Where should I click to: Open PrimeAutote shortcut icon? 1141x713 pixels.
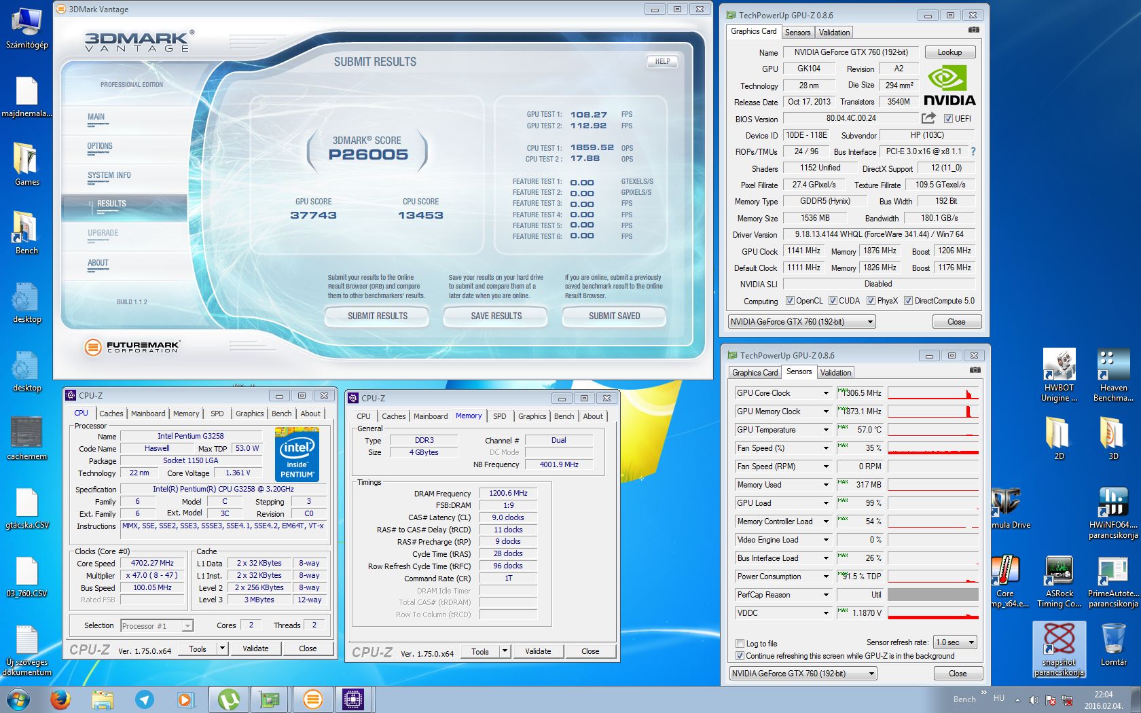1113,581
